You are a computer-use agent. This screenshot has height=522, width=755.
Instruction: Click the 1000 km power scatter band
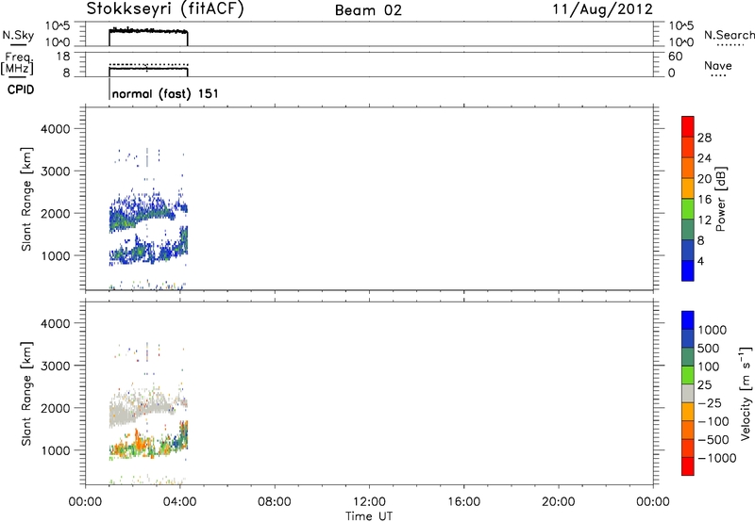pyautogui.click(x=149, y=248)
